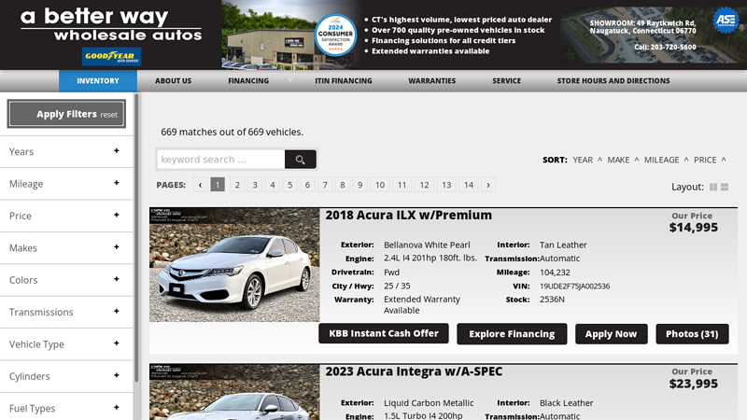Expand the Colors filter
The image size is (747, 420).
(66, 280)
